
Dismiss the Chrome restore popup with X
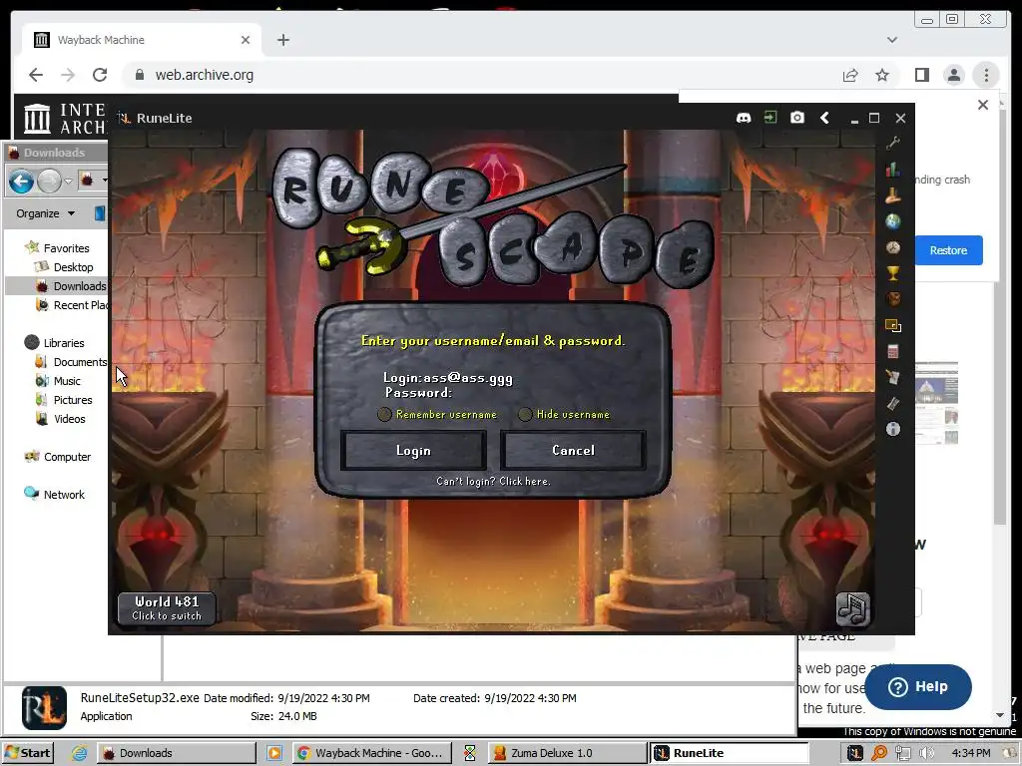tap(983, 105)
